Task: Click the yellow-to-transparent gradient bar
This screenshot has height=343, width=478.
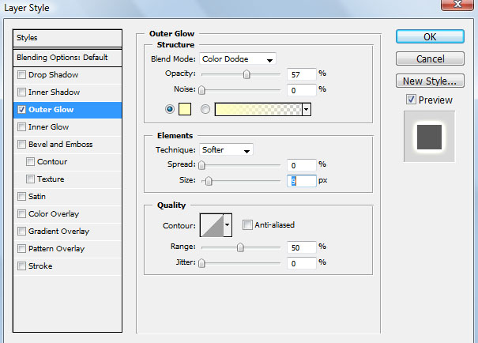Action: tap(258, 109)
